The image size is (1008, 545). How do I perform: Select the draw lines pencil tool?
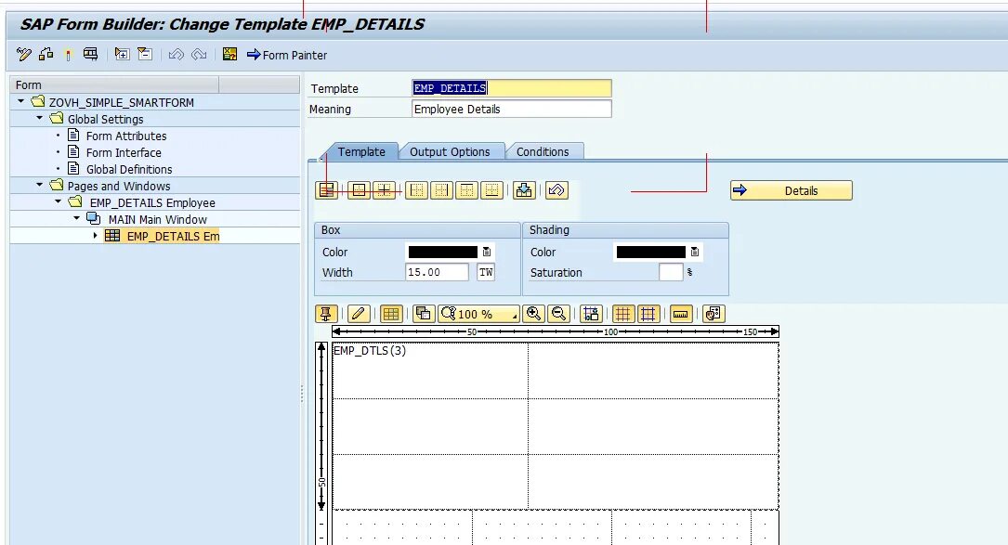358,314
